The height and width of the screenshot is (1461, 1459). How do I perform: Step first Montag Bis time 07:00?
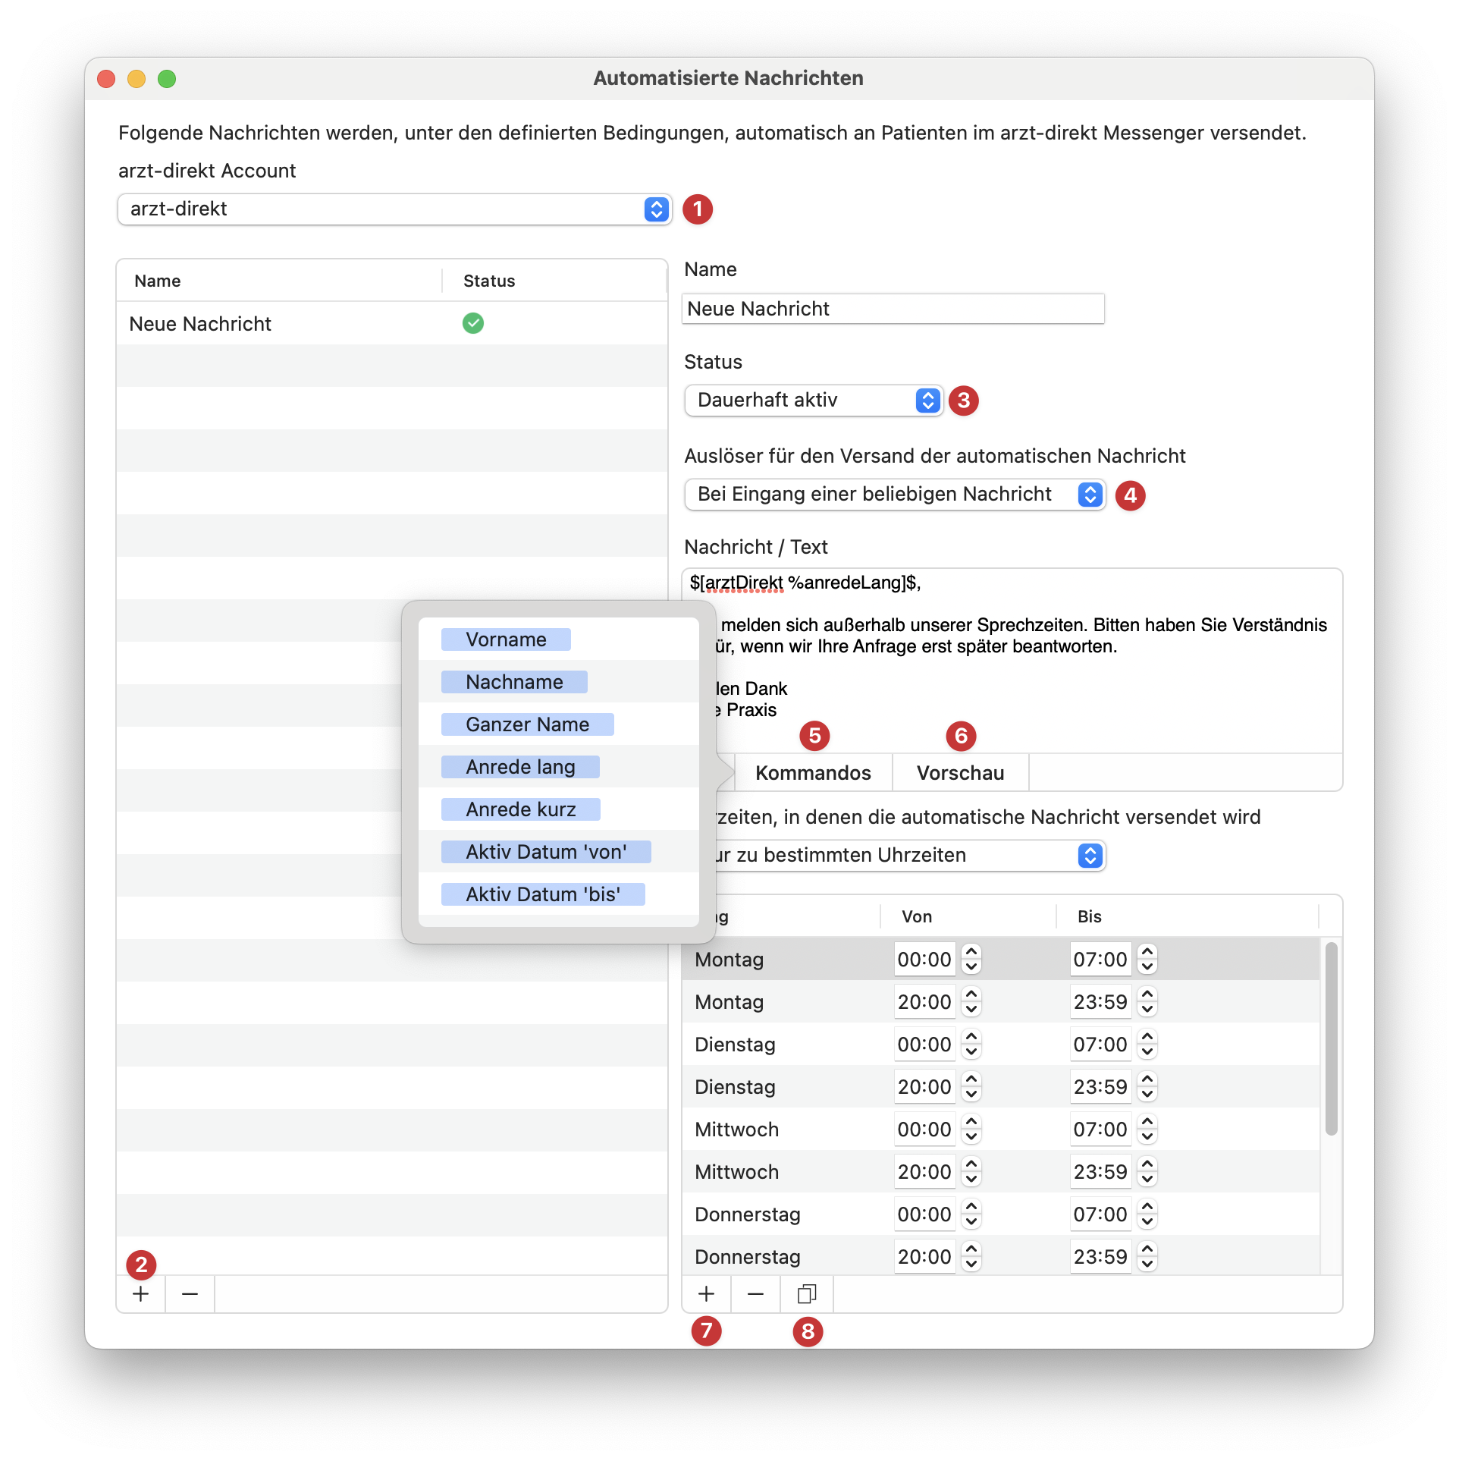[1147, 960]
